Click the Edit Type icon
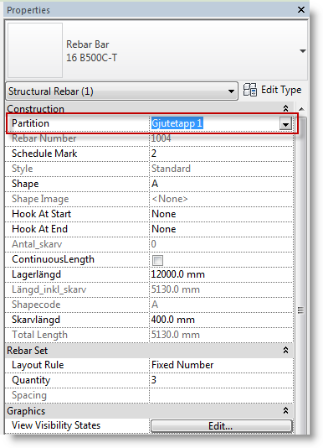The image size is (323, 448). (x=249, y=91)
